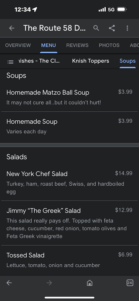
Task: Open the Photos tab
Action: point(109,45)
